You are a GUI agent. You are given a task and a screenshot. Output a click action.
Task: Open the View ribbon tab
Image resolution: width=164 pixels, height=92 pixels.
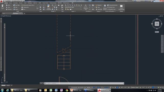coord(25,3)
